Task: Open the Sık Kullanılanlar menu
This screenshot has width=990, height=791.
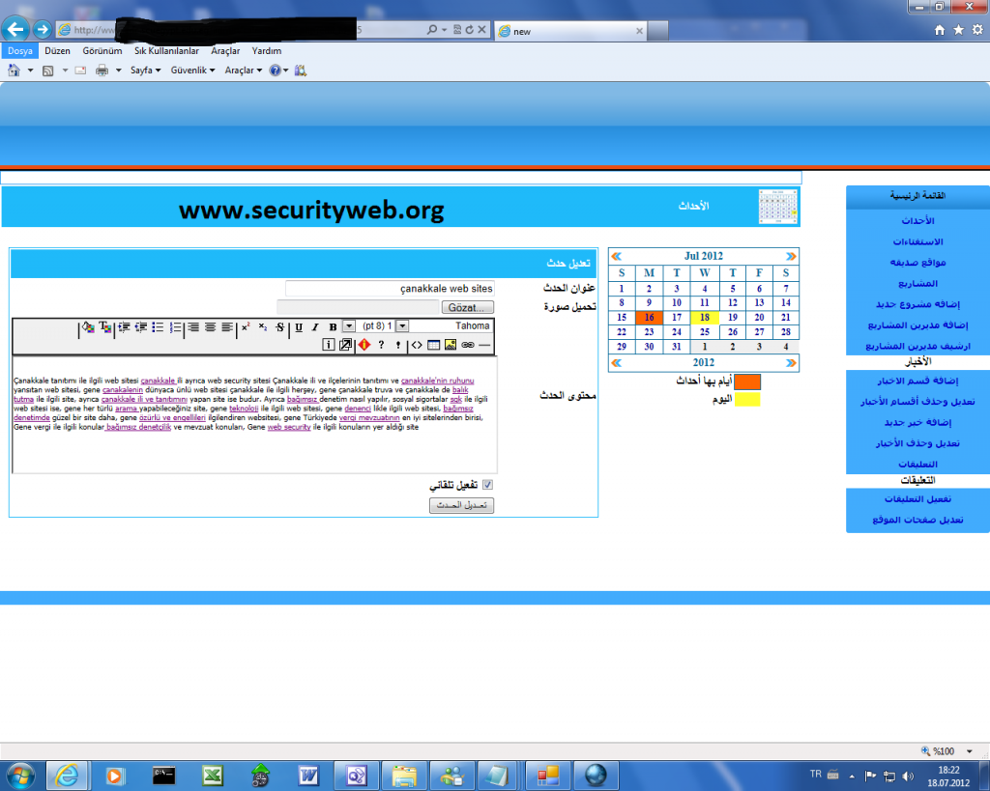Action: click(x=166, y=51)
